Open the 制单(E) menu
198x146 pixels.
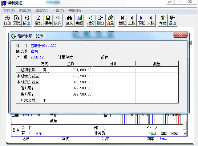tap(25, 11)
